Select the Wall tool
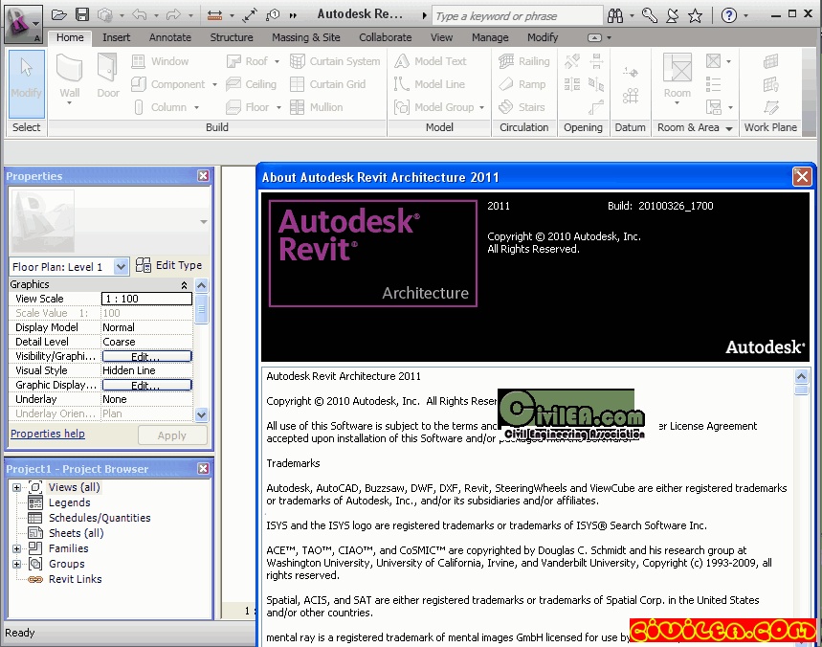Screen dimensions: 822x647 click(69, 78)
